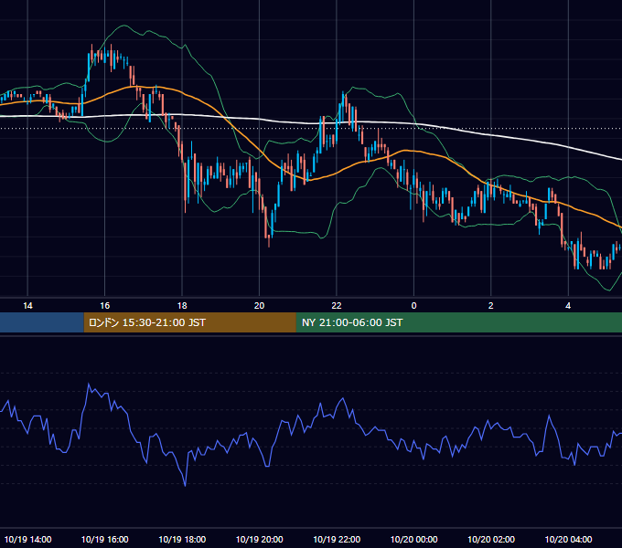Click the 16 hour axis label

tap(104, 306)
